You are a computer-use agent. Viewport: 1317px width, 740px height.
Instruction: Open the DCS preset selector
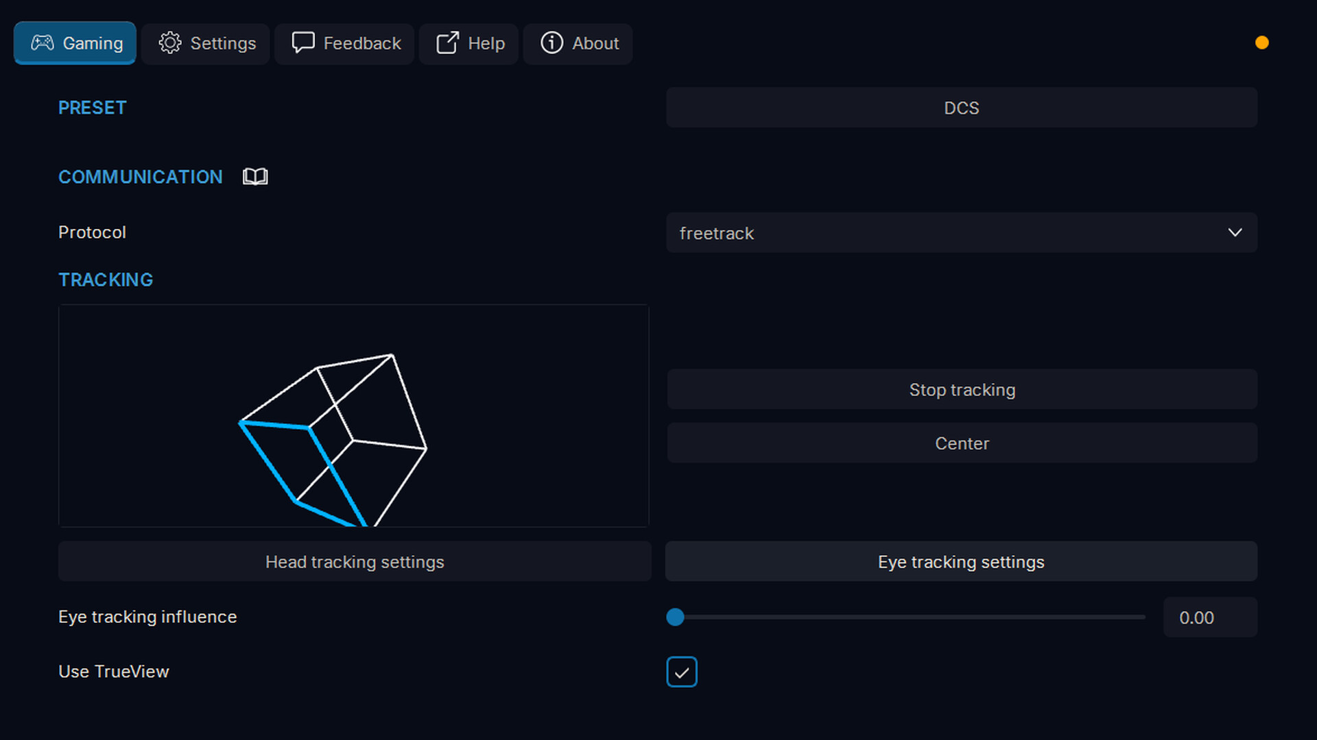coord(961,108)
